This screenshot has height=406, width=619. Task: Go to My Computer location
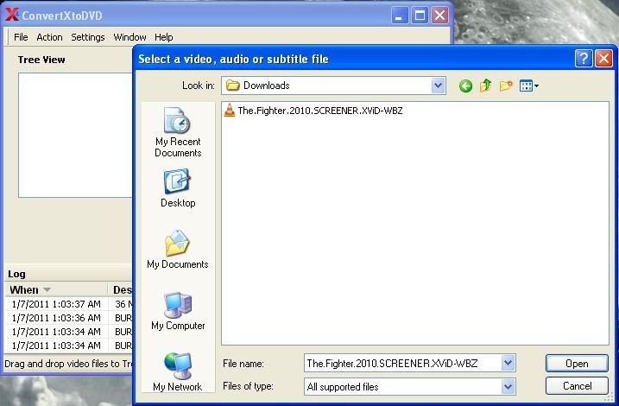point(178,311)
